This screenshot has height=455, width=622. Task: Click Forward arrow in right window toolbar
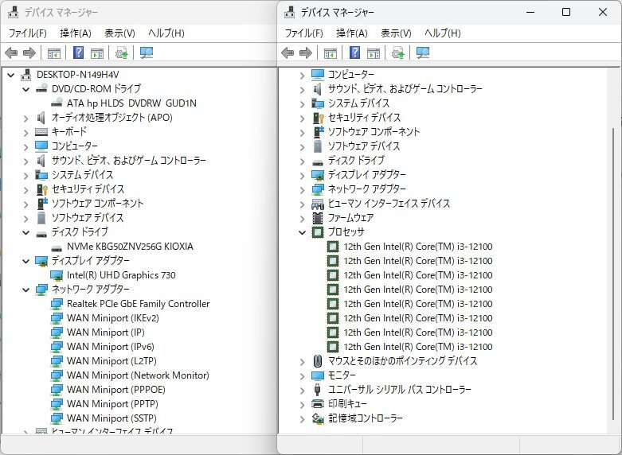[x=306, y=52]
